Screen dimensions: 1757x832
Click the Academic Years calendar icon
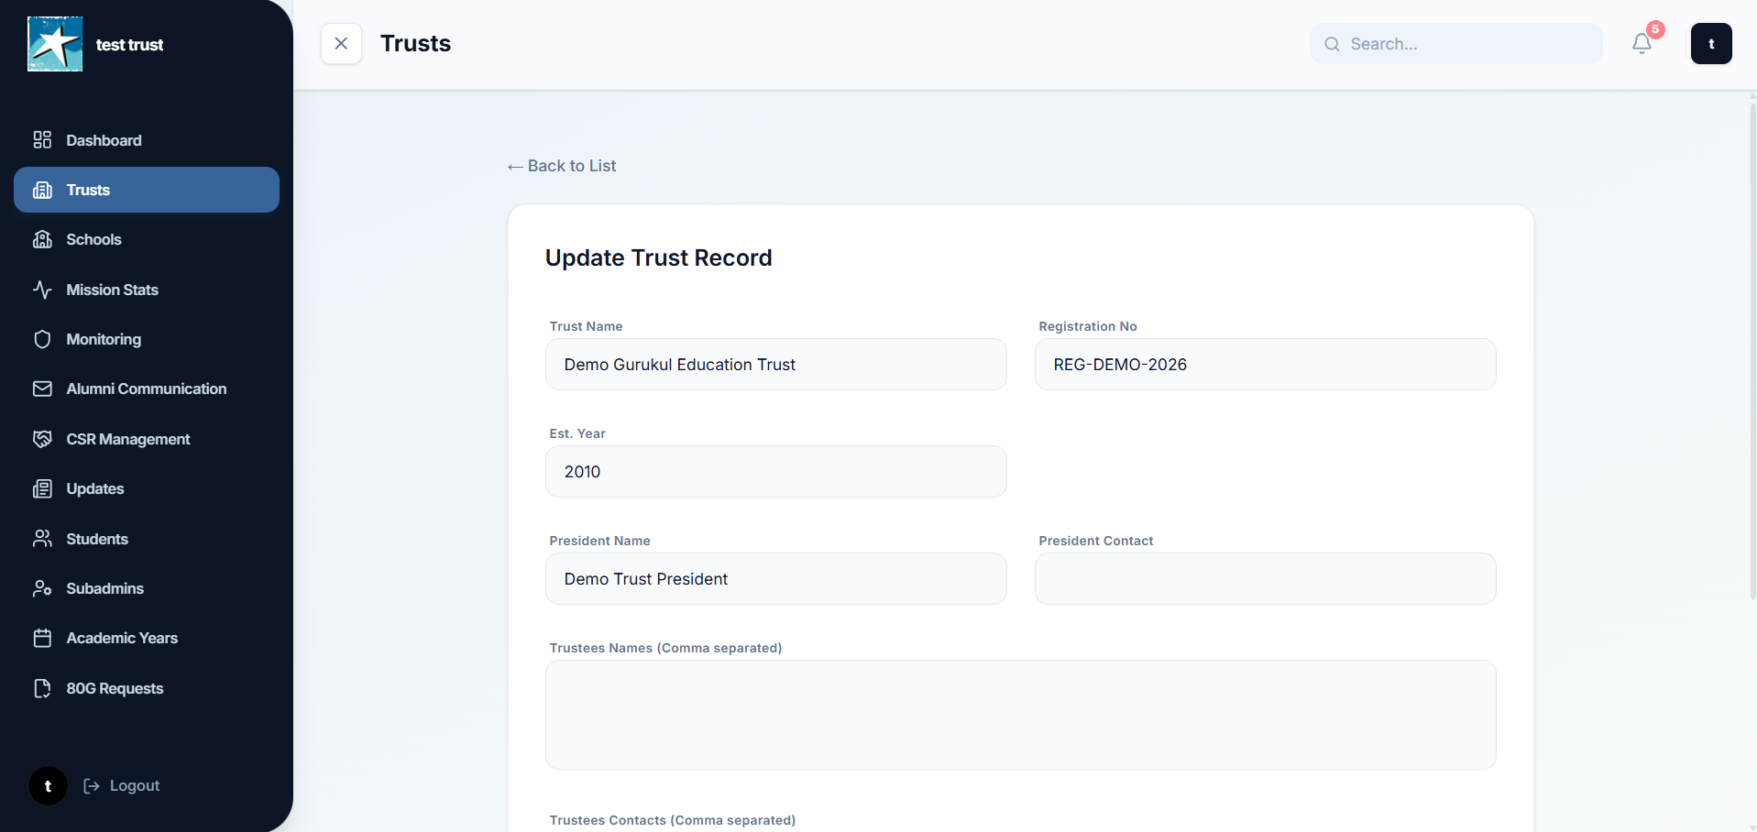tap(42, 638)
